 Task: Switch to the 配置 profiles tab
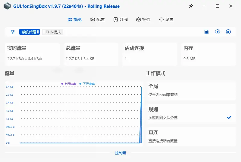(98, 19)
